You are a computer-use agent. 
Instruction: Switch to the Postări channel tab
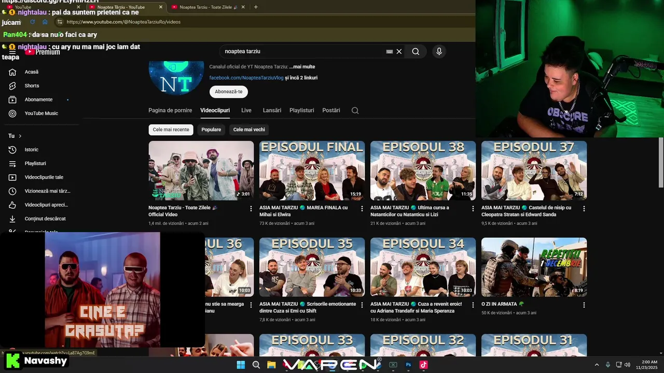[x=331, y=110]
